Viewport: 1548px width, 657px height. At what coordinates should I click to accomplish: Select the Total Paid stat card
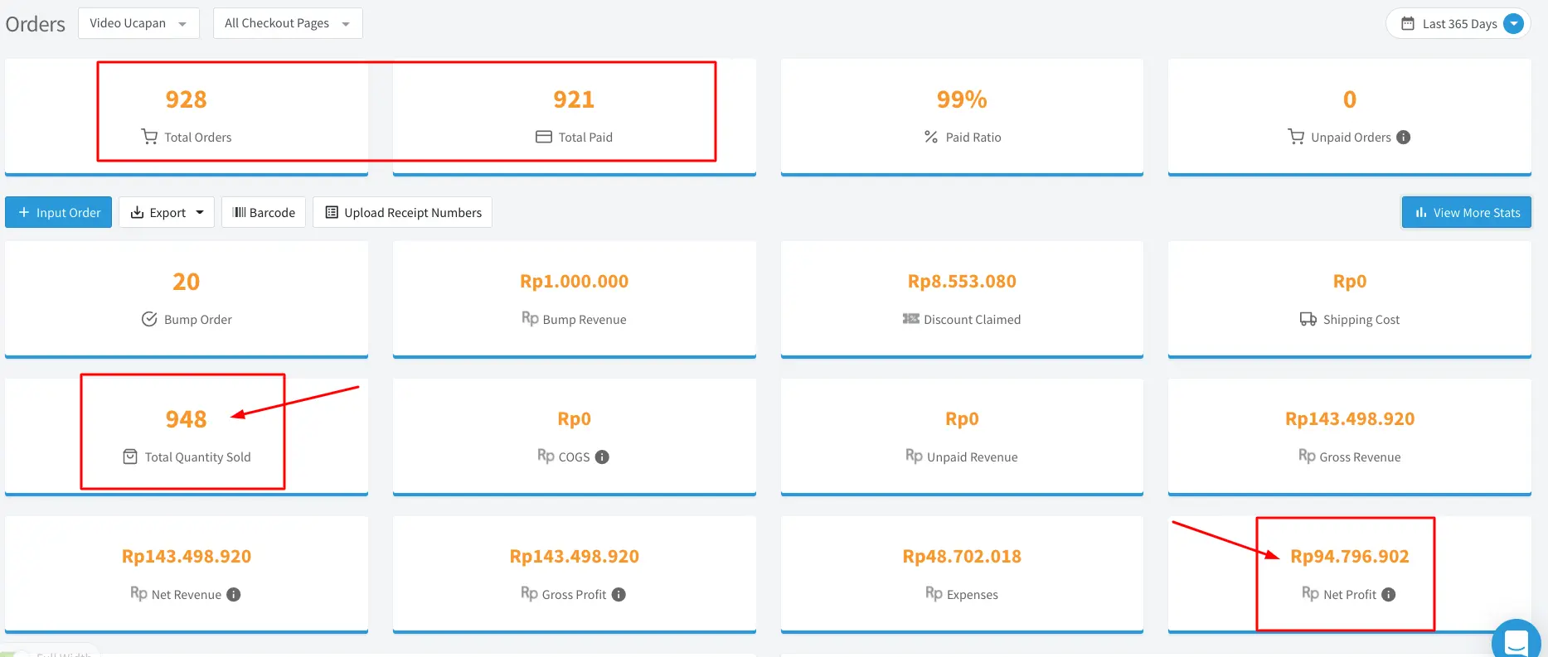click(x=574, y=116)
